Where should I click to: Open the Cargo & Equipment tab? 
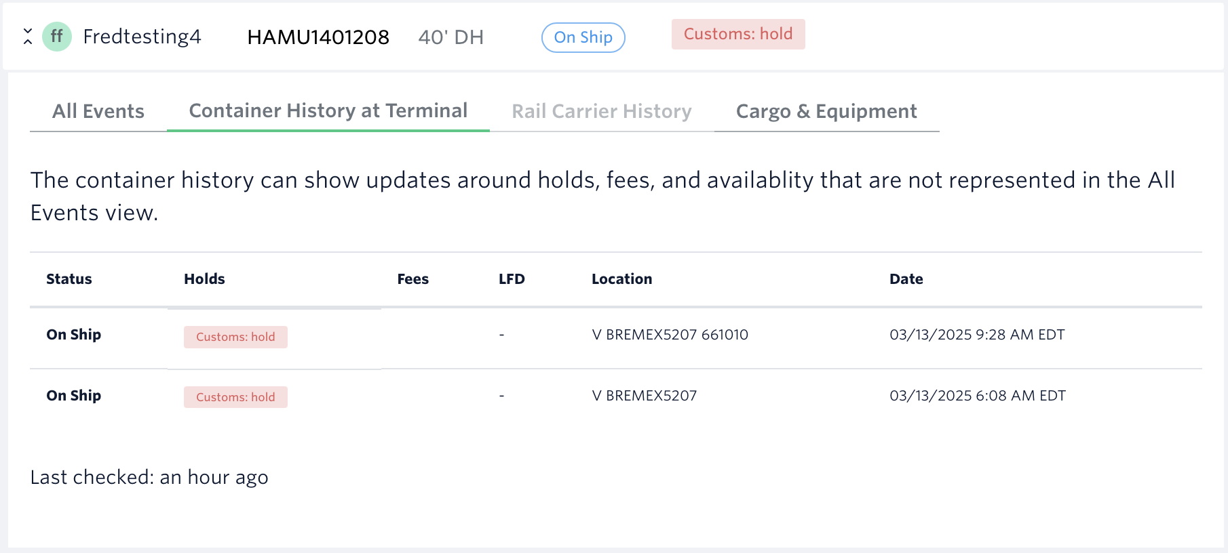(826, 111)
